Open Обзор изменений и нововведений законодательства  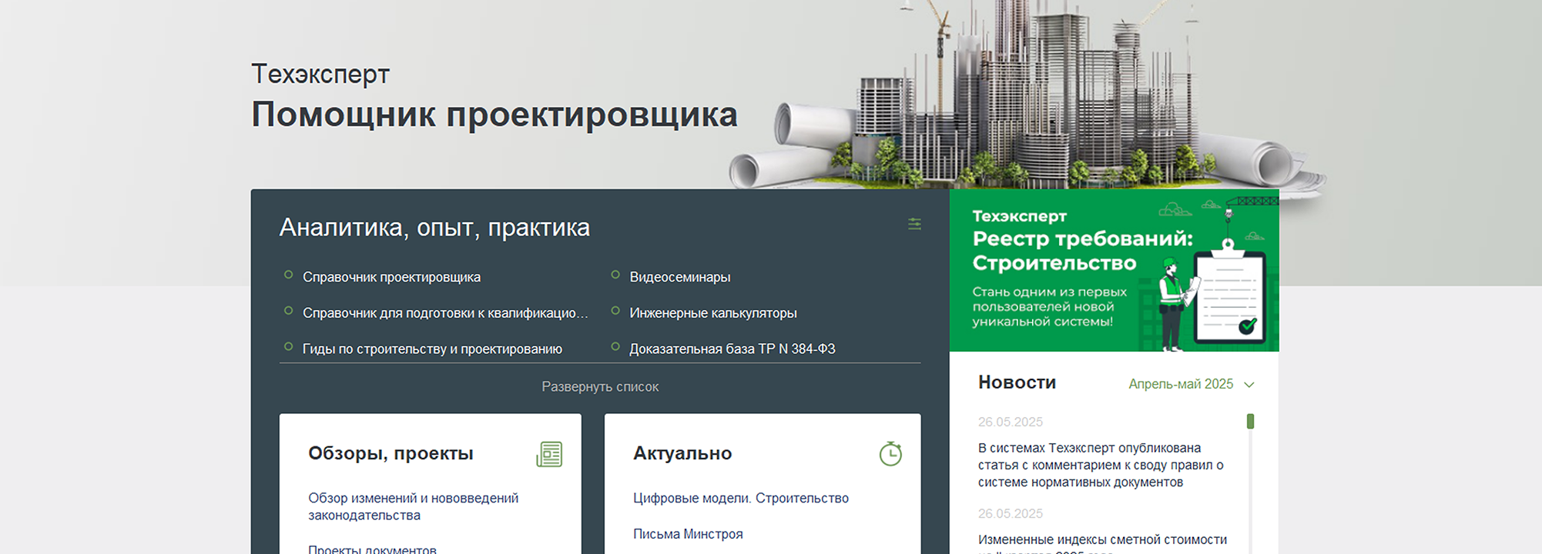pos(413,506)
